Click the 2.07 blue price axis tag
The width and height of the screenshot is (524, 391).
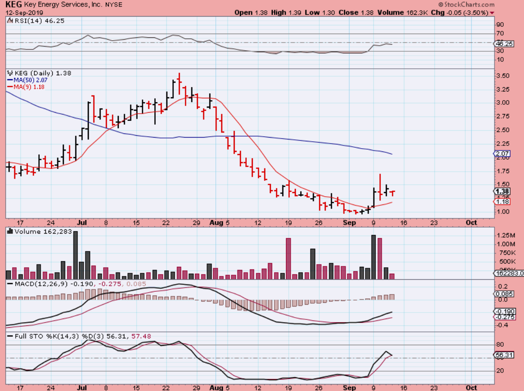coord(502,154)
